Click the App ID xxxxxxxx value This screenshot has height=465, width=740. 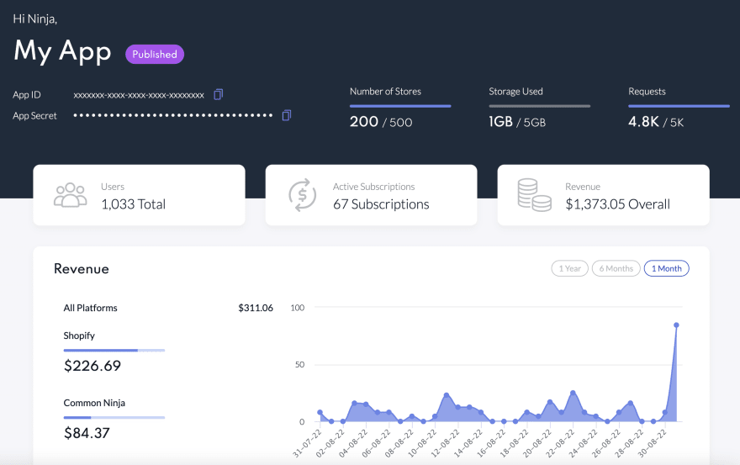coord(139,95)
